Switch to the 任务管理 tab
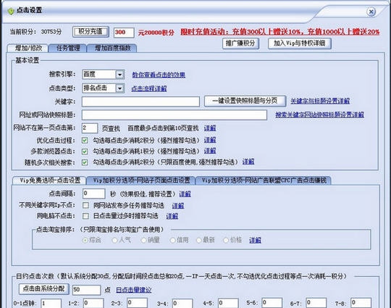The height and width of the screenshot is (308, 391). coord(68,48)
